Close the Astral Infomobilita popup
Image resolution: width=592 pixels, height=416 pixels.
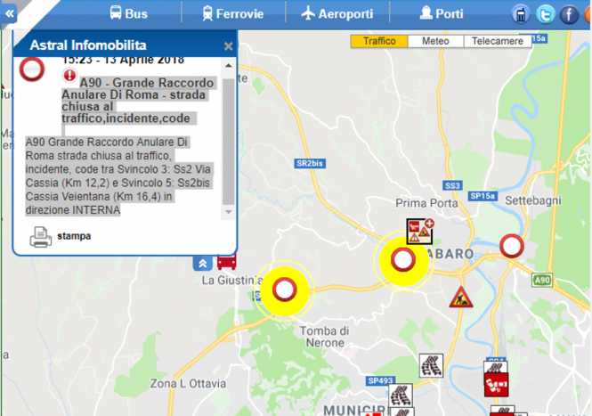pyautogui.click(x=228, y=46)
